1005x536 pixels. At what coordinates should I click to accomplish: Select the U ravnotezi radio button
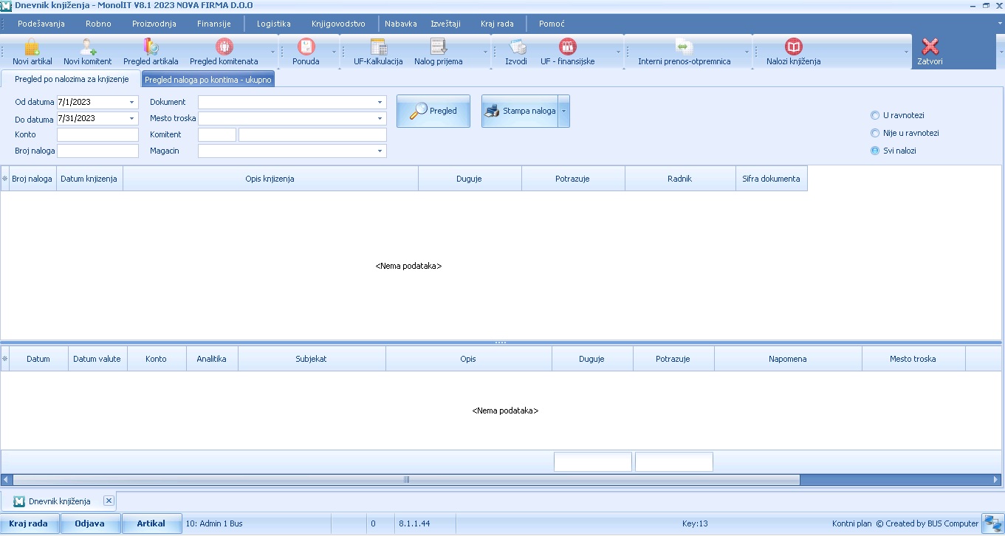[875, 115]
